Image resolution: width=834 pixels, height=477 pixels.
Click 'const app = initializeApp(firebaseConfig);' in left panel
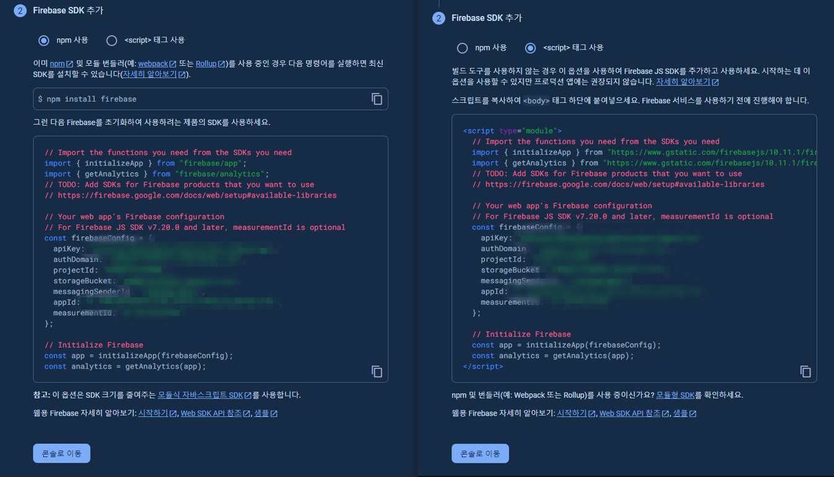(139, 356)
